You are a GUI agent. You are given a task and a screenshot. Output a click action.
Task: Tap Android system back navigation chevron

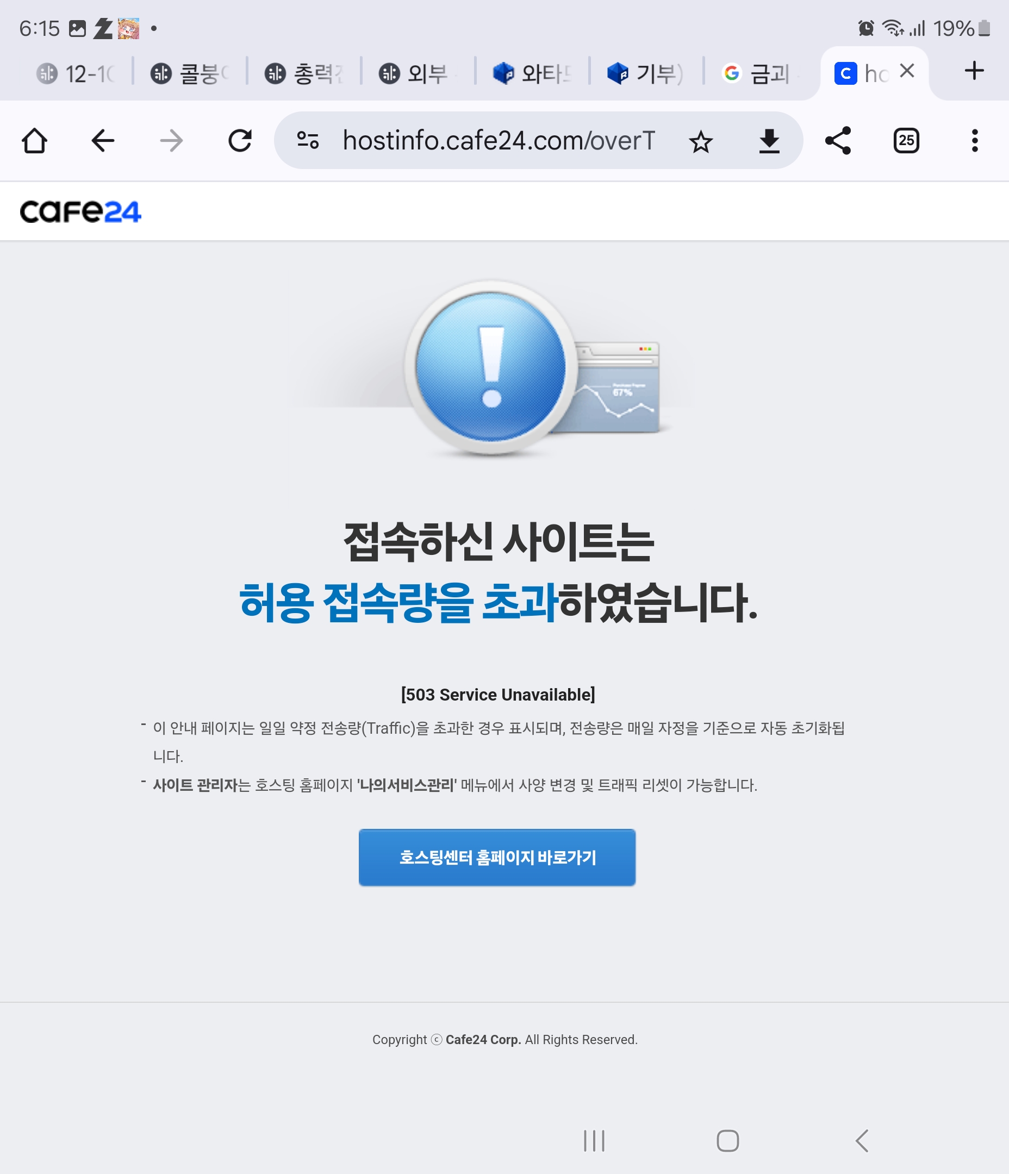tap(862, 1140)
